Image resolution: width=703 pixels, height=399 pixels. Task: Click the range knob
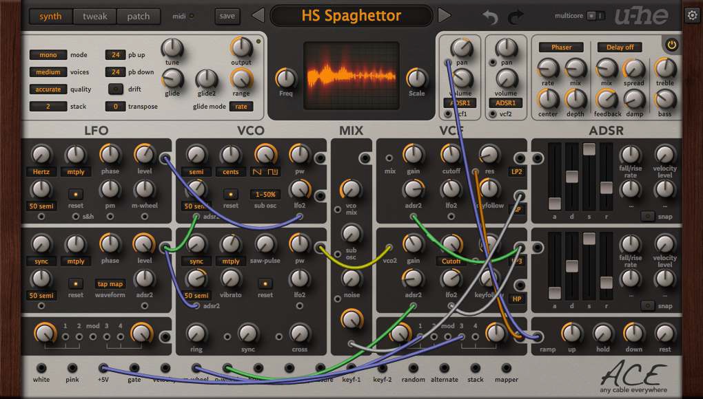click(x=241, y=78)
